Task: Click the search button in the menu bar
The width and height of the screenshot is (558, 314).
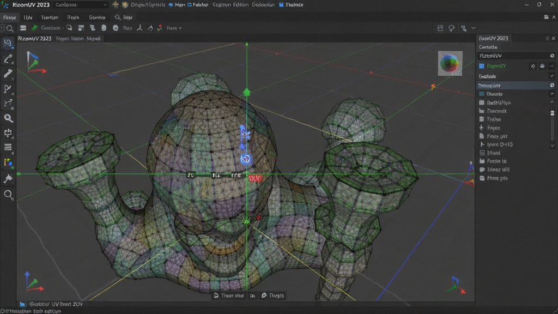Action: point(124,17)
